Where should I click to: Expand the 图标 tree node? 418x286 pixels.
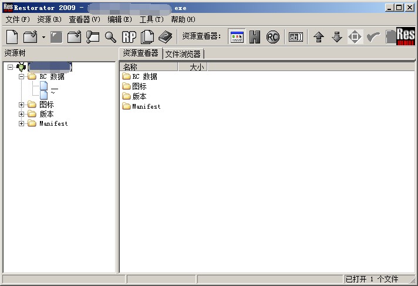[21, 105]
